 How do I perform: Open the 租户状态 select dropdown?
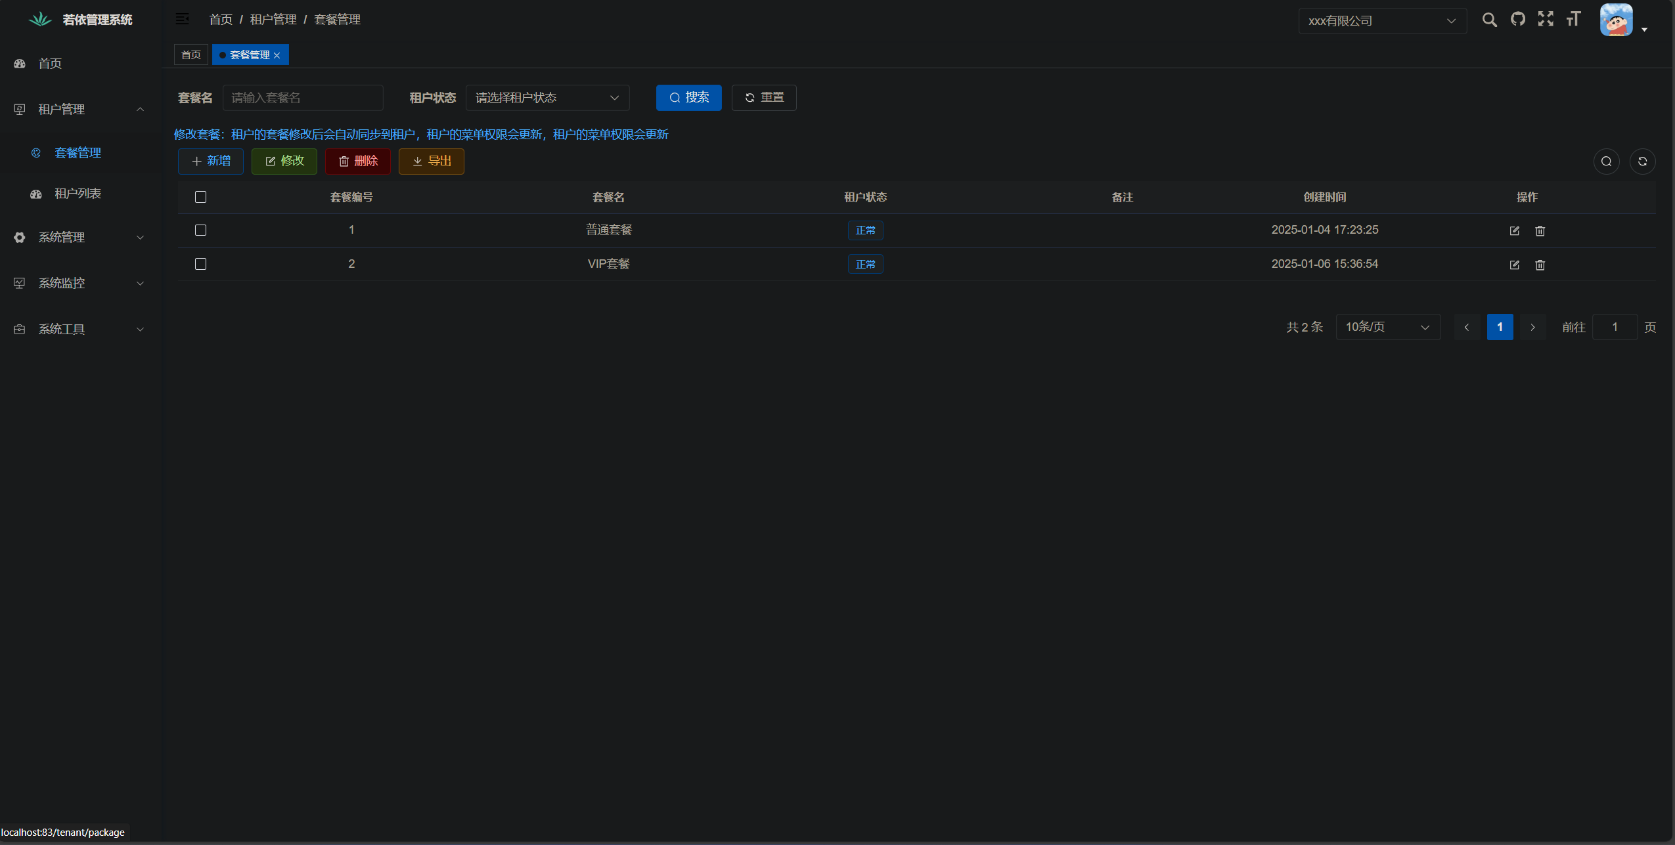pyautogui.click(x=547, y=98)
